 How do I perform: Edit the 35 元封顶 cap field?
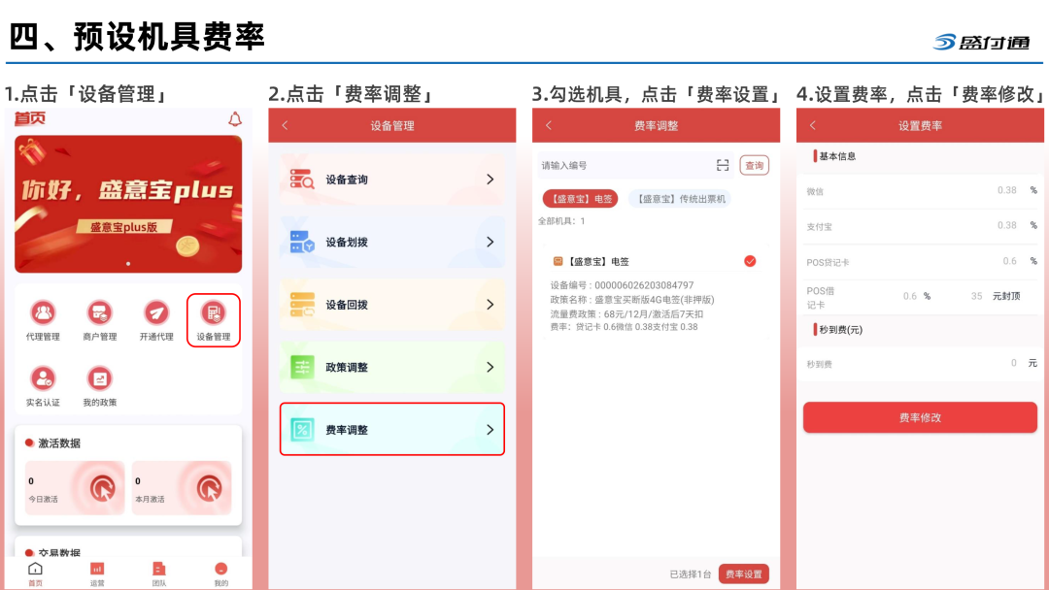click(976, 296)
